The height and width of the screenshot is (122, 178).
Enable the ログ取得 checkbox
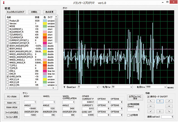(128, 115)
